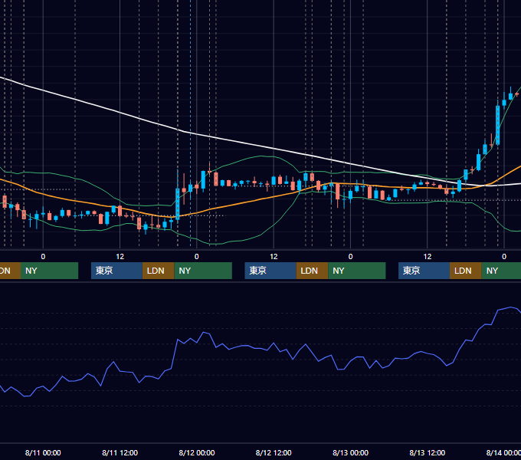
Task: Click the hour label 0 above 8/13 00:00
Action: pos(350,257)
